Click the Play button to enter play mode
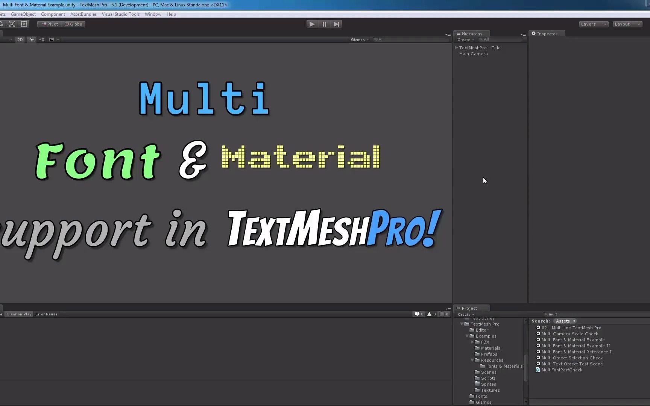650x406 pixels. click(x=311, y=24)
